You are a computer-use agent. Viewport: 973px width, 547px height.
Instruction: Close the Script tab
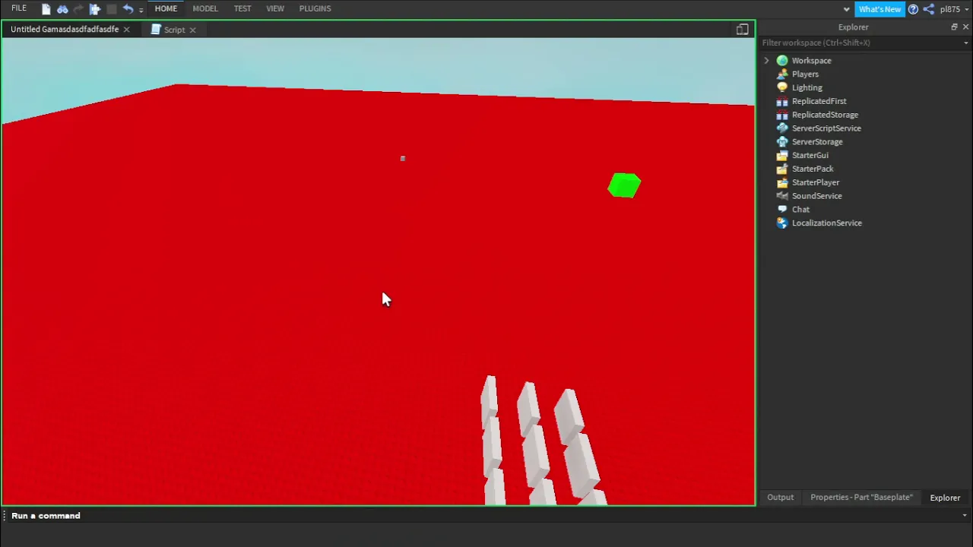(192, 30)
